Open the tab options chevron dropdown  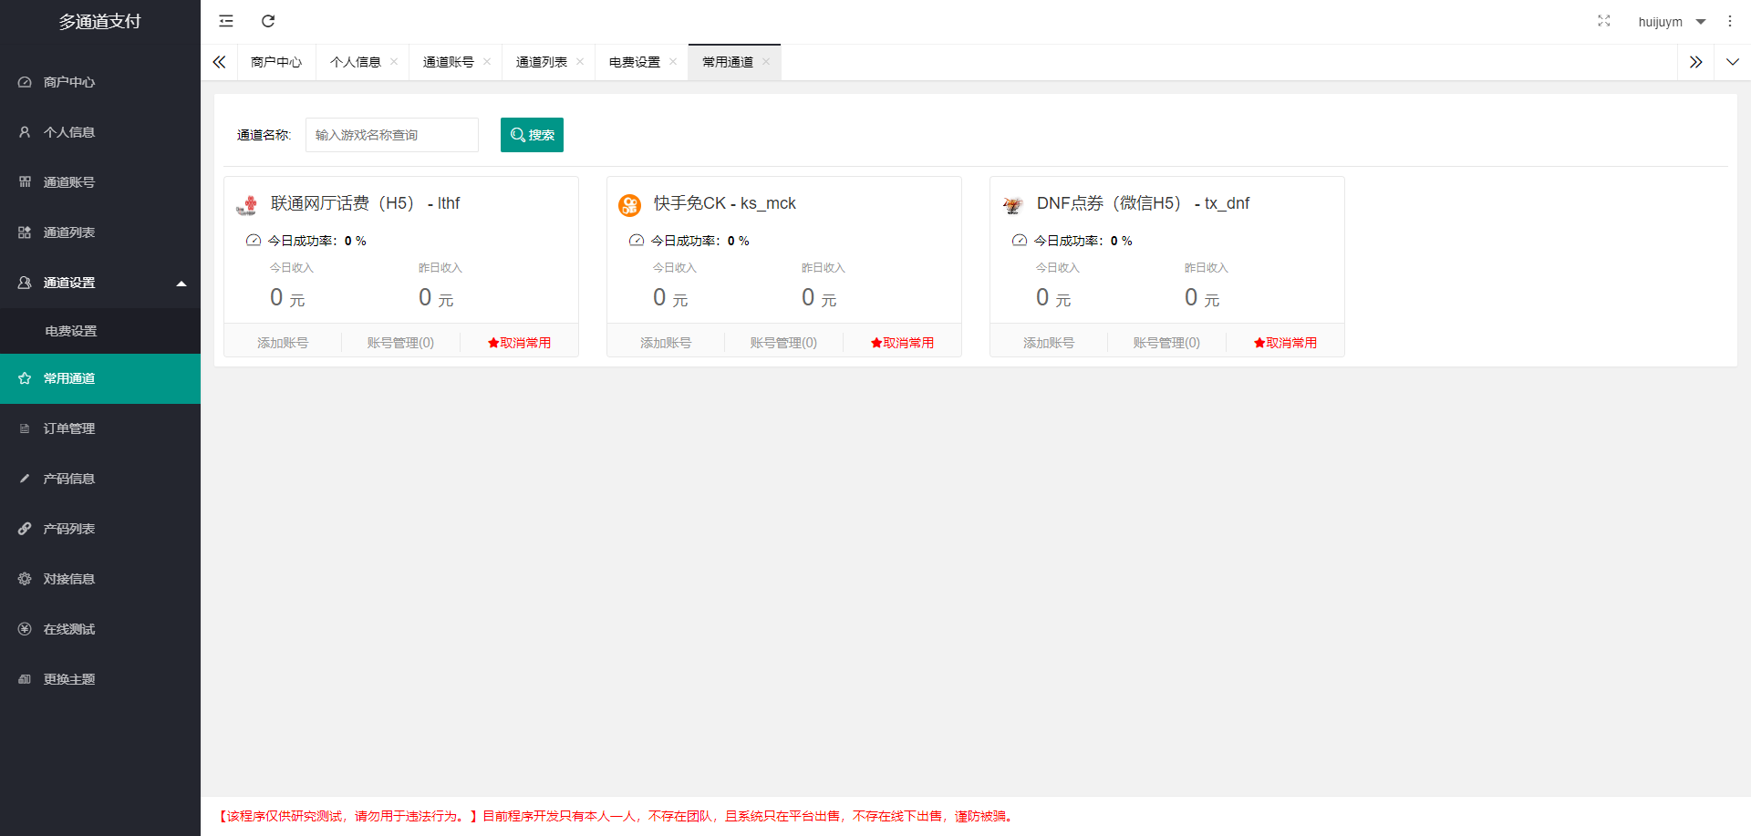tap(1733, 62)
